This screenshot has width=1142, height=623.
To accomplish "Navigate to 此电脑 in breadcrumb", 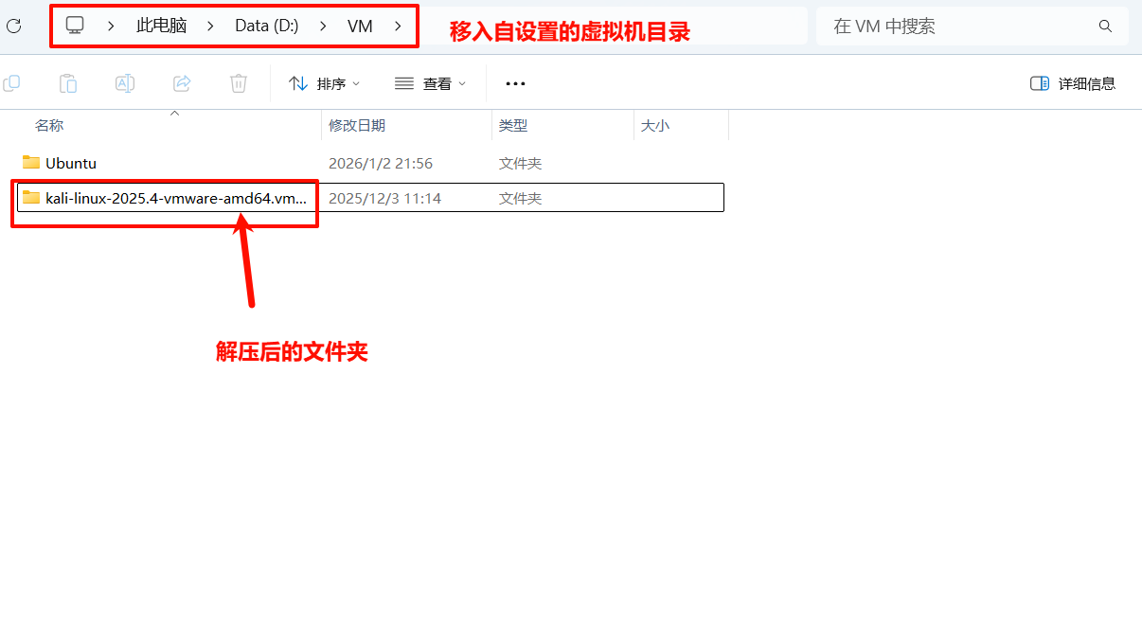I will coord(161,27).
